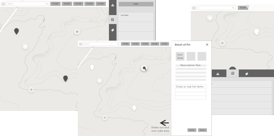Click the FILTER button in the right wireframe
The image size is (274, 136).
[x=243, y=8]
